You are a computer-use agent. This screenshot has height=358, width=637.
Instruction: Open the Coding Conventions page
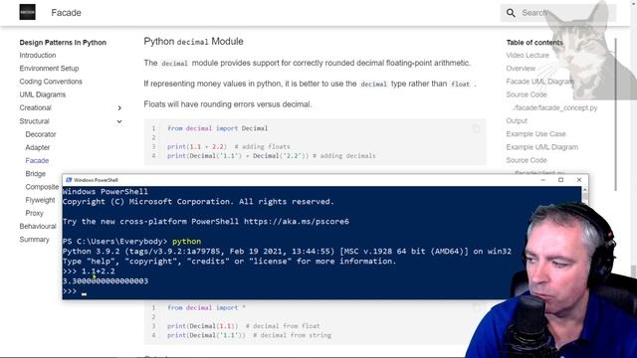point(51,82)
